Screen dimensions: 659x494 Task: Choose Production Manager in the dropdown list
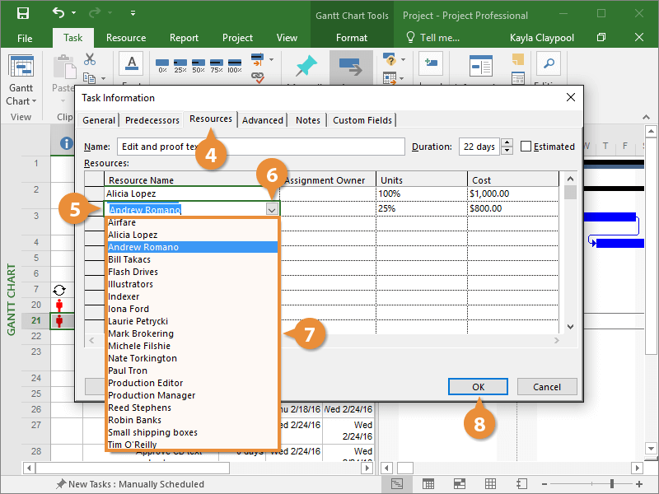(x=152, y=395)
